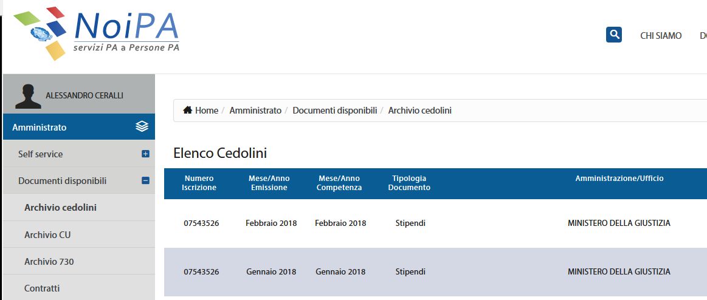Click the user avatar silhouette icon
This screenshot has width=707, height=300.
28,96
